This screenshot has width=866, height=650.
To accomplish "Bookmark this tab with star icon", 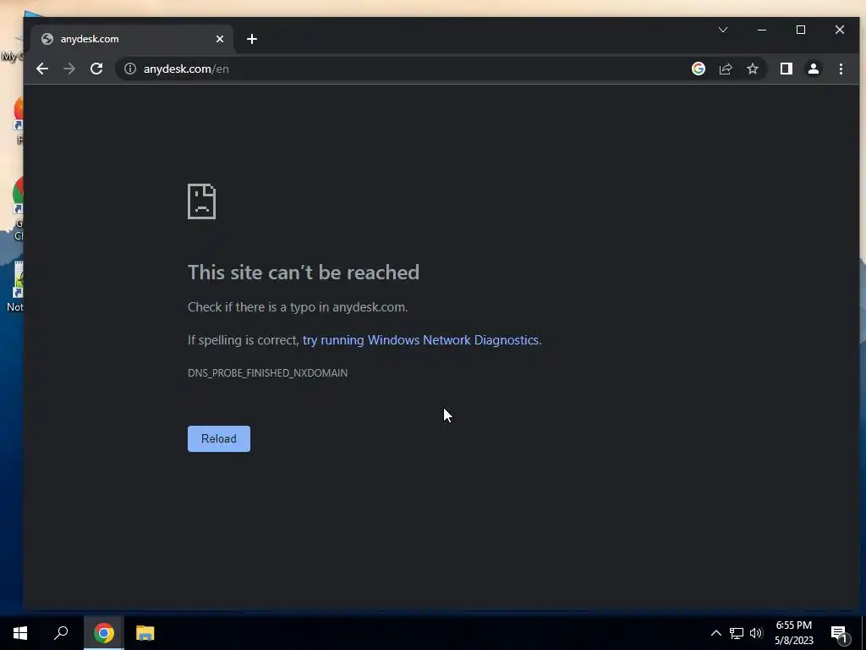I will (x=752, y=69).
